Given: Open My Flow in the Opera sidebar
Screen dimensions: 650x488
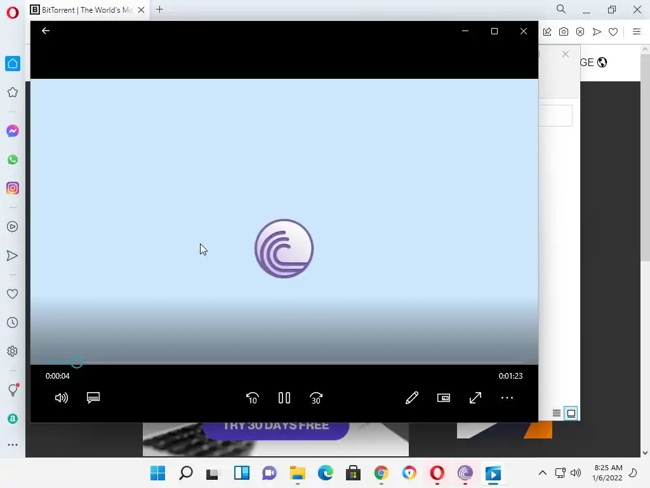Looking at the screenshot, I should pos(13,255).
